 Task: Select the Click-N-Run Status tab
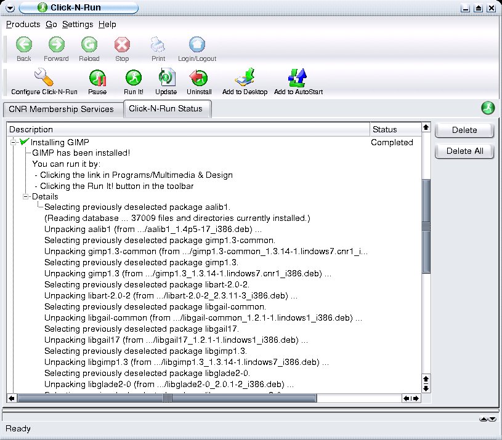click(167, 109)
